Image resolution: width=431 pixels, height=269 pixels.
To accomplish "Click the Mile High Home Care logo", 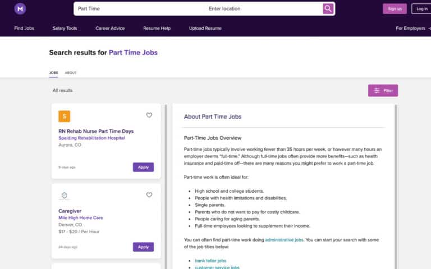I will 65,196.
